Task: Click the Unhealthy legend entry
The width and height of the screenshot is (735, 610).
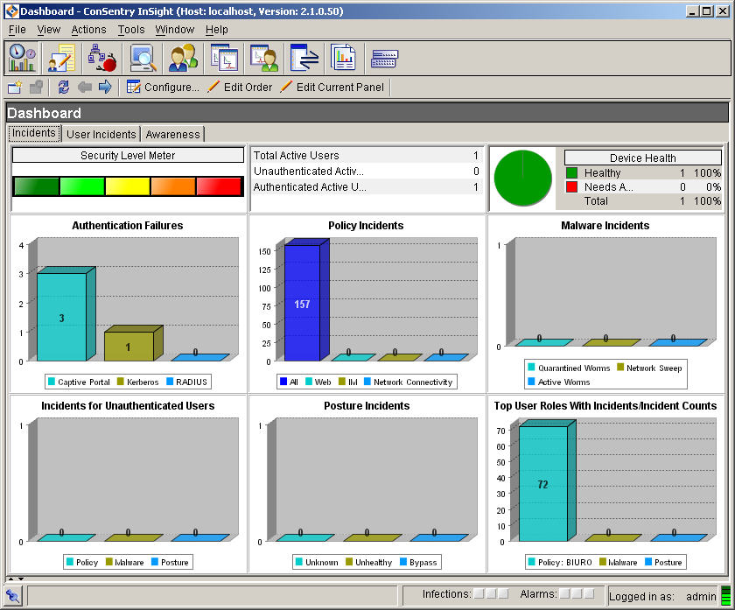Action: (x=369, y=562)
